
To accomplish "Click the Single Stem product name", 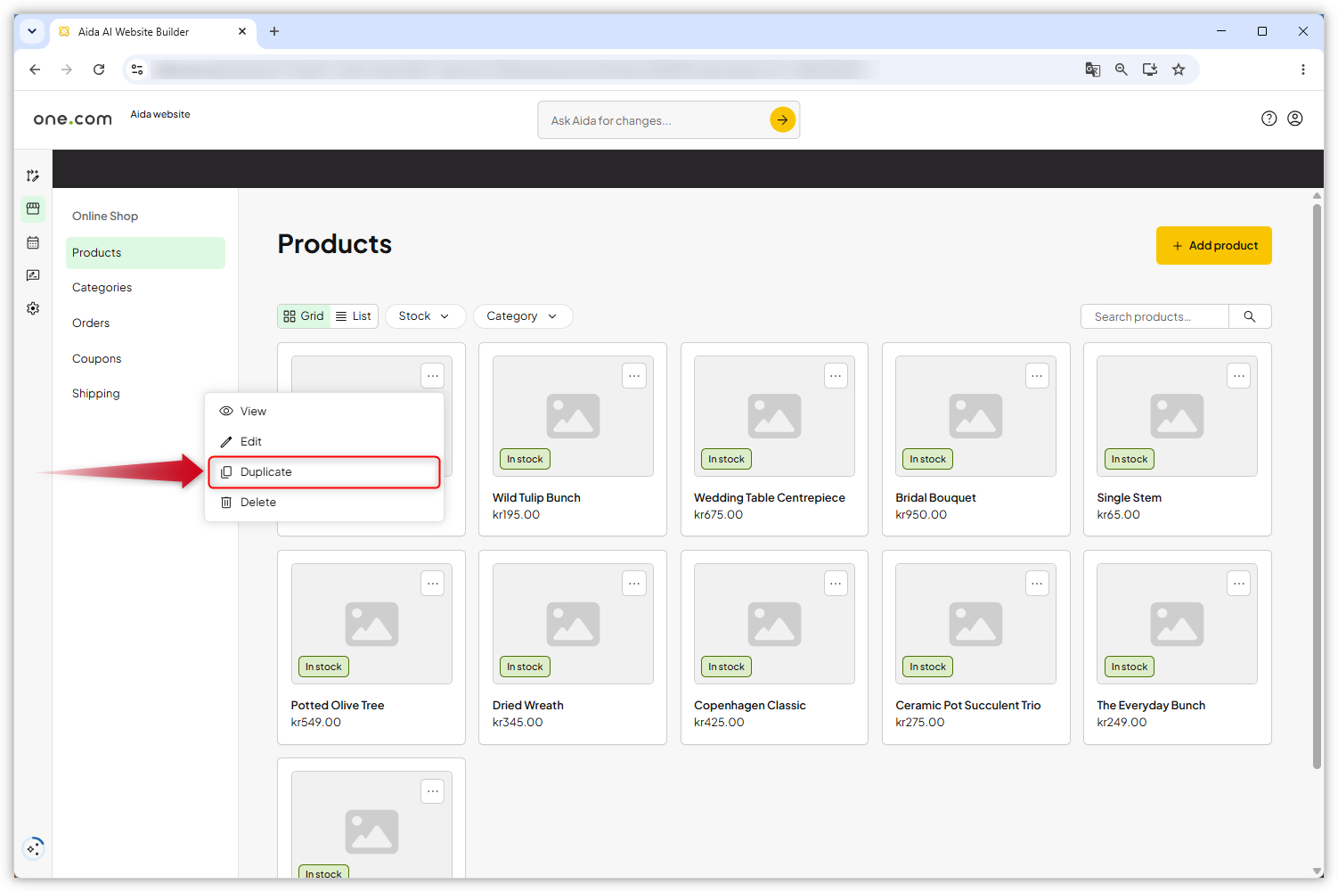I will pyautogui.click(x=1130, y=498).
